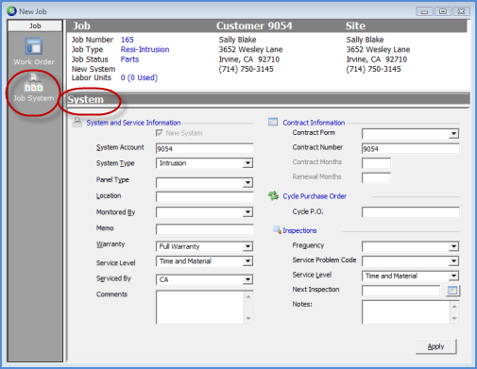477x369 pixels.
Task: Expand the Inspections Frequency dropdown
Action: (453, 246)
